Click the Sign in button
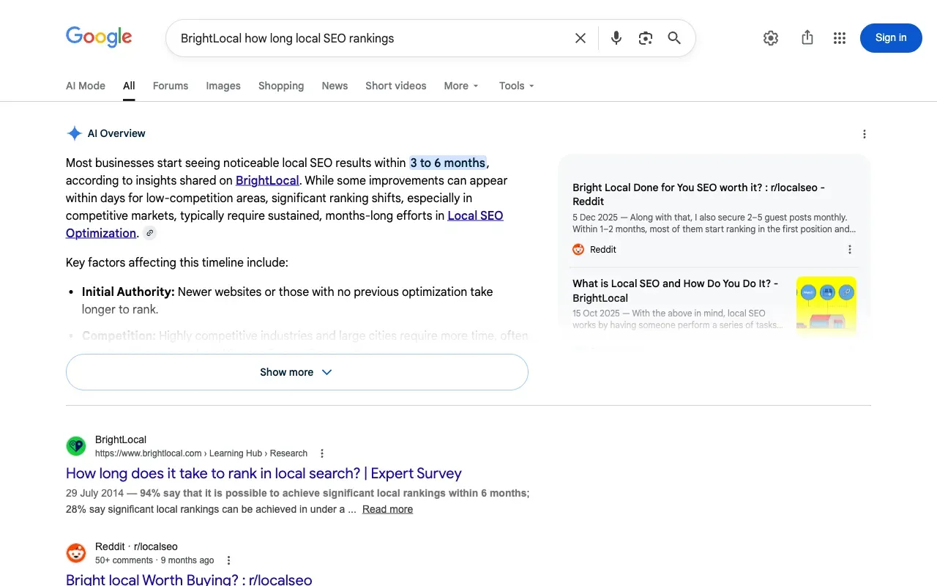Screen dimensions: 937x586 [x=891, y=38]
